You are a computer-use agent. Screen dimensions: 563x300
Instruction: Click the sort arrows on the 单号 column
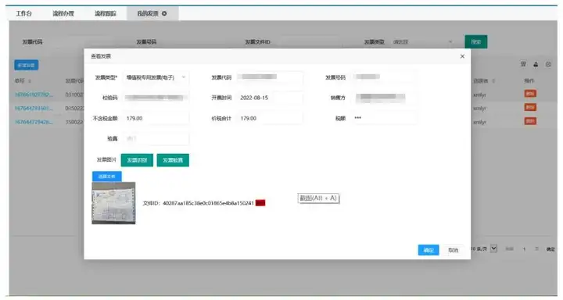tap(30, 81)
